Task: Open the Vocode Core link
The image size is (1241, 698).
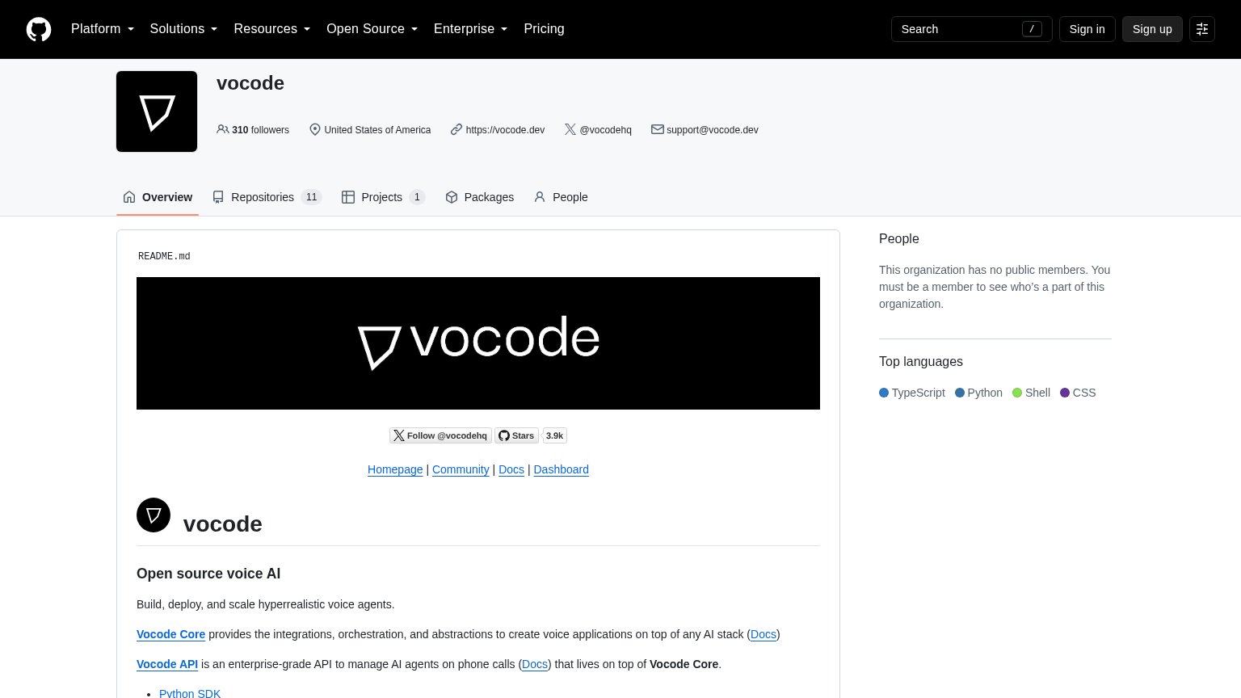Action: click(170, 634)
